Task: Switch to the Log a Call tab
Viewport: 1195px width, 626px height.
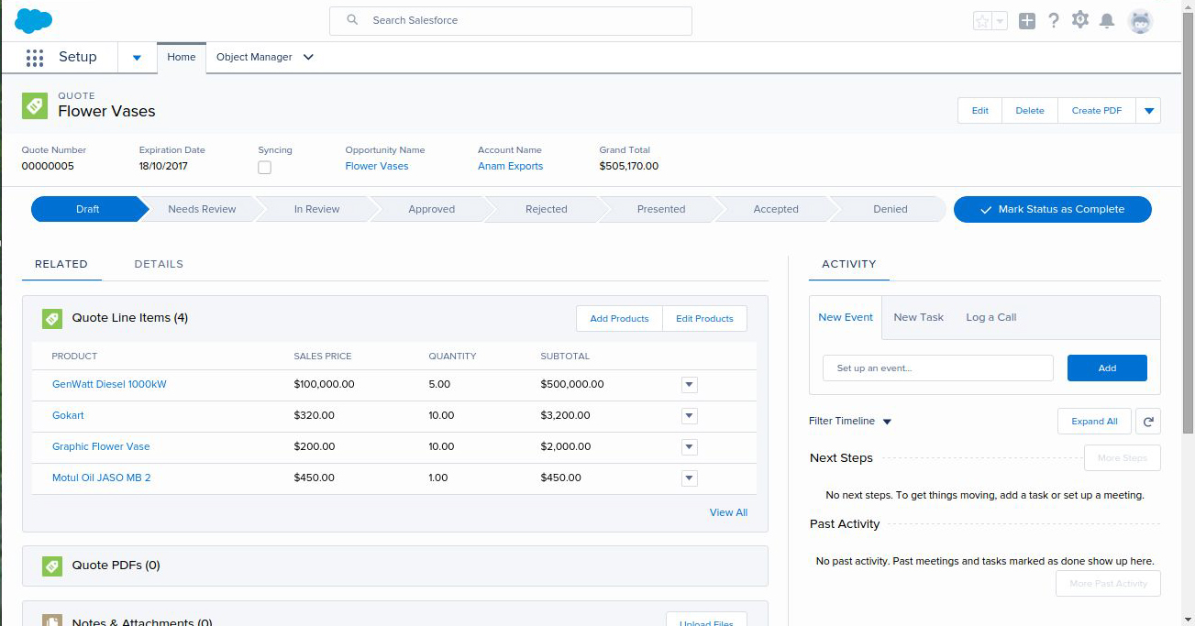Action: [991, 317]
